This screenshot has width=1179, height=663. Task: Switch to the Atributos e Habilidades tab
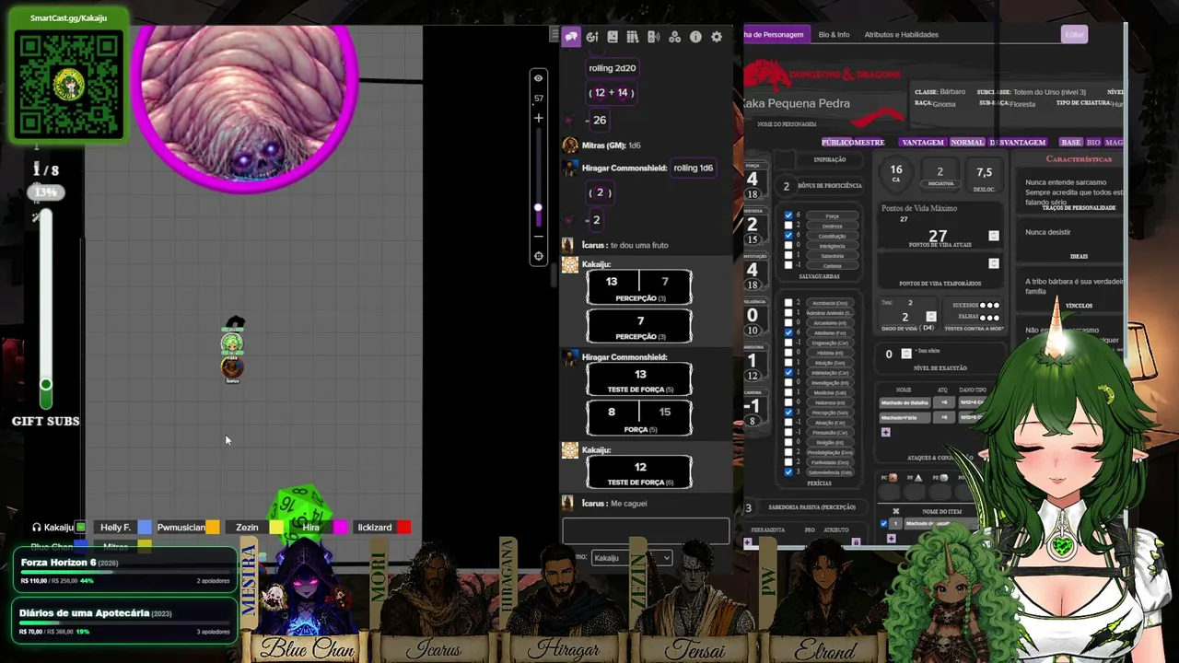(x=901, y=35)
